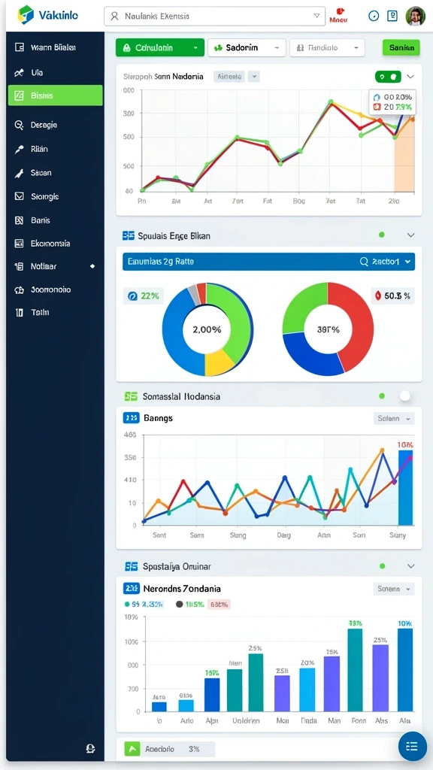Click the headset support icon in the sidebar
The height and width of the screenshot is (770, 433).
[90, 748]
